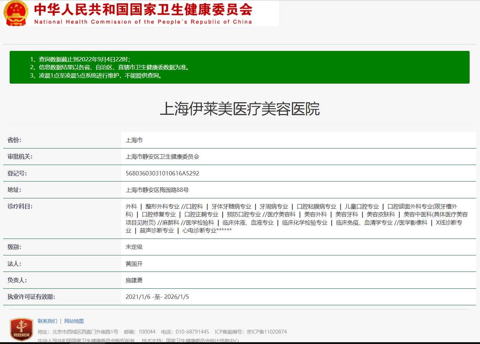Select legal person name 黄国开
The height and width of the screenshot is (344, 480).
click(134, 264)
